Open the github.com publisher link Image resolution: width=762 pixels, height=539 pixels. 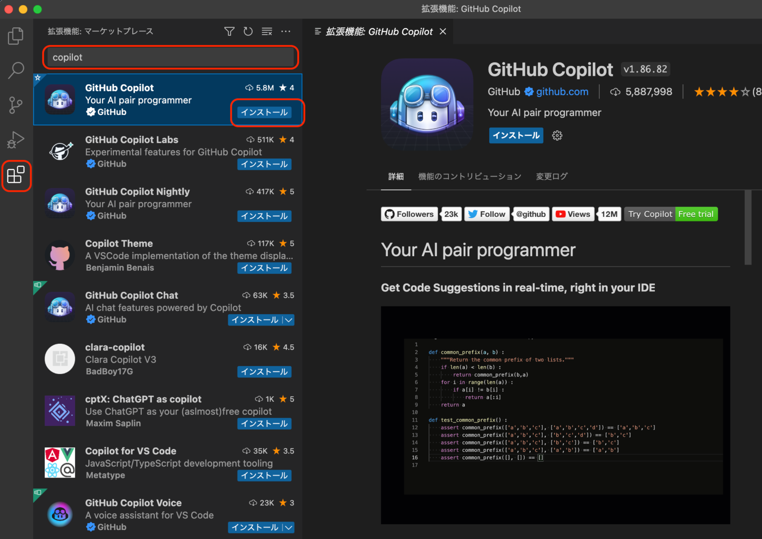(562, 92)
